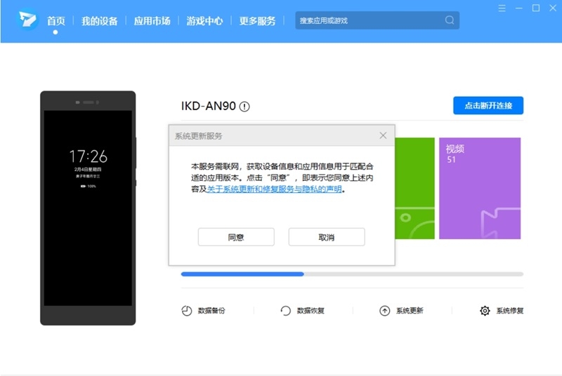Click the IKD-AN90 device name
Screen dimensions: 562x376
[208, 106]
